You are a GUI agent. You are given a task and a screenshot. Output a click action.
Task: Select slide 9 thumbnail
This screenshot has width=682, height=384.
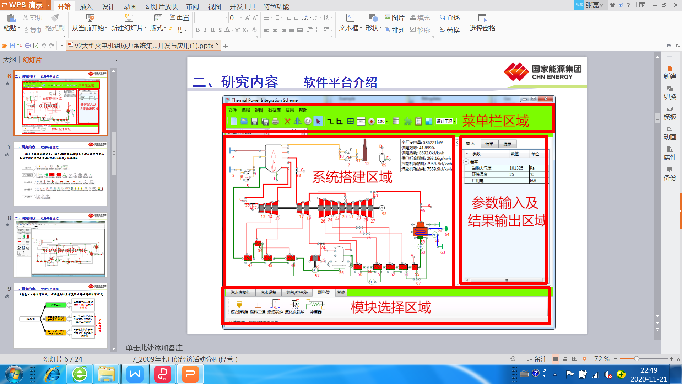[60, 316]
